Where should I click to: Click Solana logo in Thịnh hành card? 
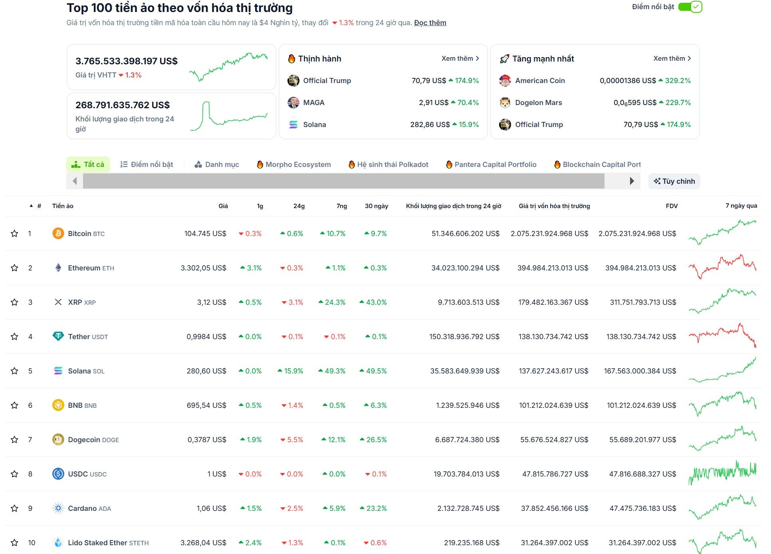click(x=293, y=125)
